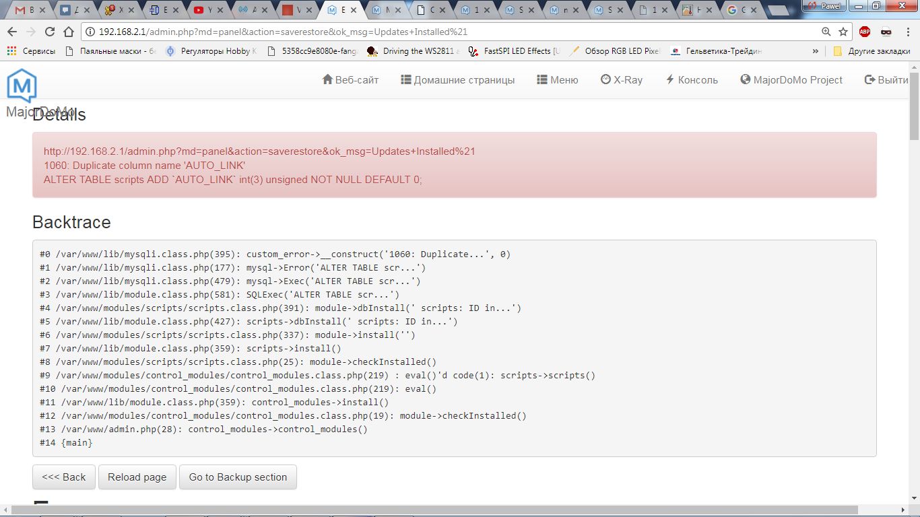
Task: Go to Домашние страницы in the navbar
Action: [457, 79]
